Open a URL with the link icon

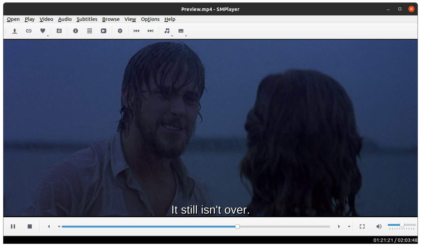(x=28, y=31)
